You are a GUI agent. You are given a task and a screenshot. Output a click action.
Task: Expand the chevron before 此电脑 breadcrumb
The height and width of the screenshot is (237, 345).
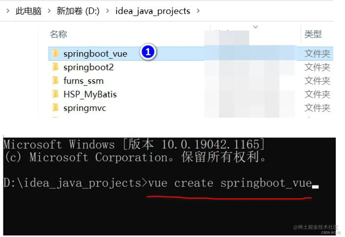click(x=8, y=11)
